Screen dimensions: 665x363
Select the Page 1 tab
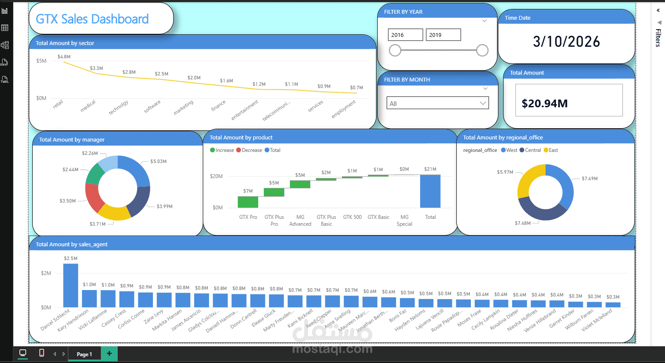tap(84, 354)
